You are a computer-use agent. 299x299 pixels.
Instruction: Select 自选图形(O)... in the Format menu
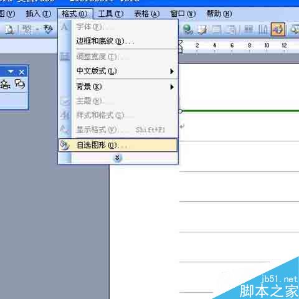tap(118, 145)
